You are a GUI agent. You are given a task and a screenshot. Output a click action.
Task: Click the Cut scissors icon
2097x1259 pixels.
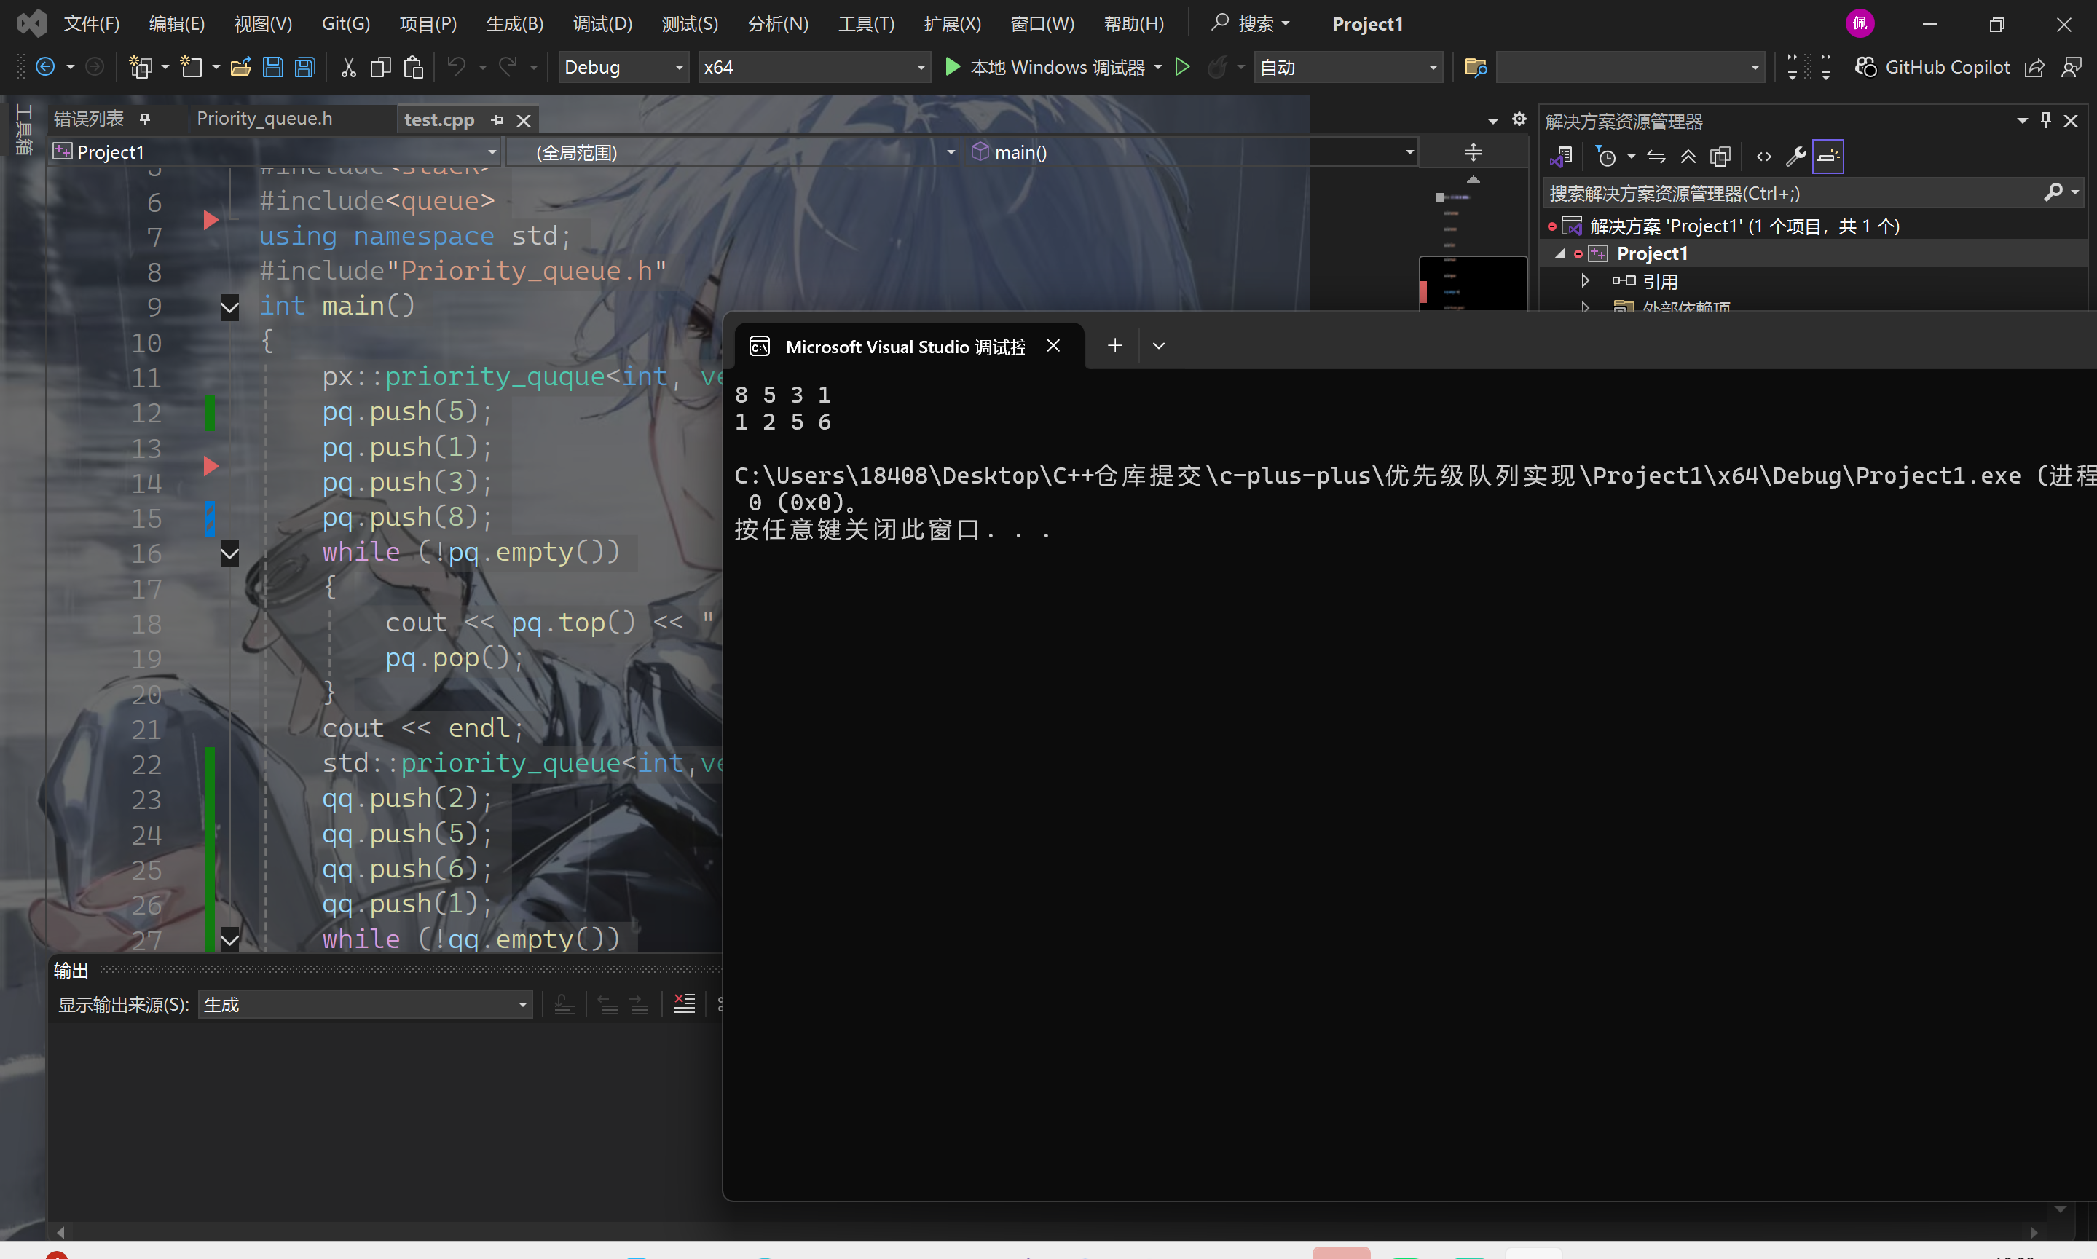pyautogui.click(x=348, y=66)
